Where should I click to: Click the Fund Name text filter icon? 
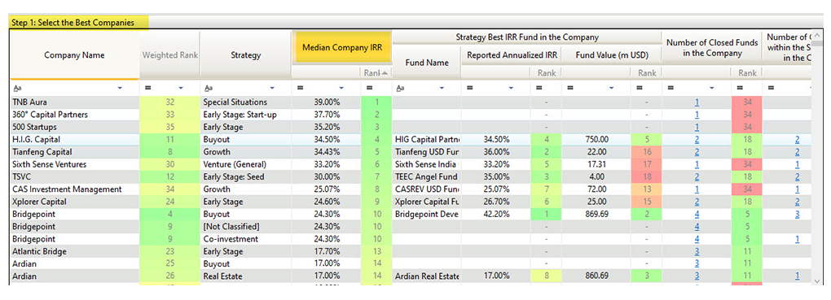click(x=400, y=88)
